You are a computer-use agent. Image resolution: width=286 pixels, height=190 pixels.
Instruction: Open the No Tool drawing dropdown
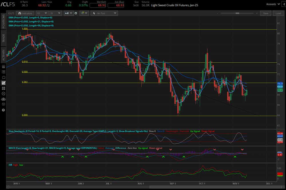coord(105,13)
